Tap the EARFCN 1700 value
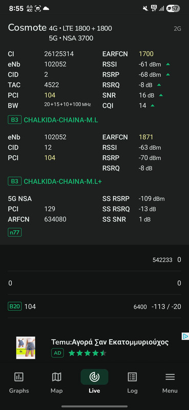Image resolution: width=189 pixels, height=410 pixels. (x=146, y=54)
